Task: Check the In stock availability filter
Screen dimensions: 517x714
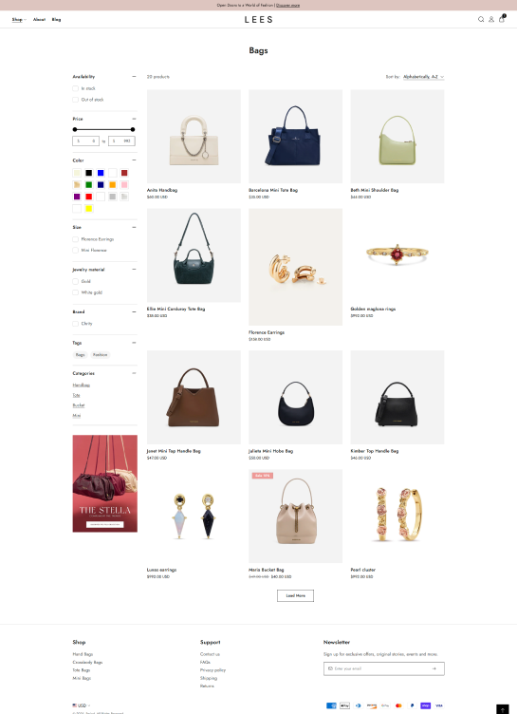Action: tap(76, 88)
